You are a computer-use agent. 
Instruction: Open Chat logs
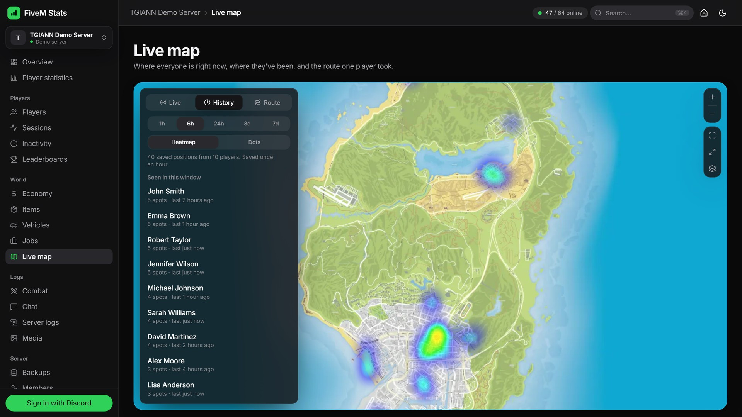pos(59,307)
